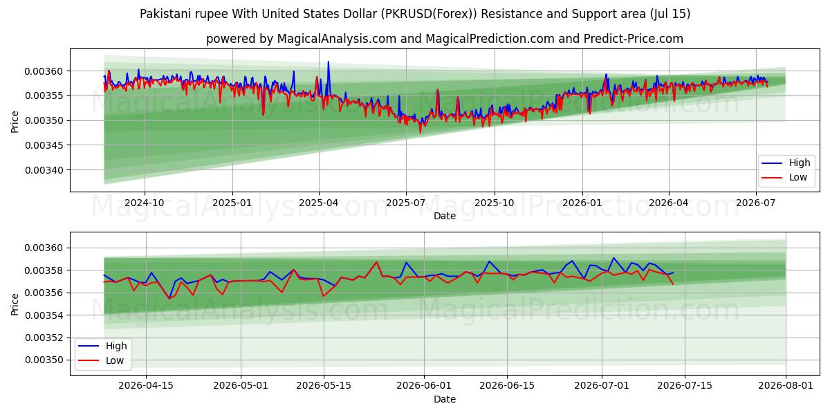Image resolution: width=830 pixels, height=415 pixels.
Task: Click the 0.00356 y-axis label in bottom chart
Action: point(44,293)
